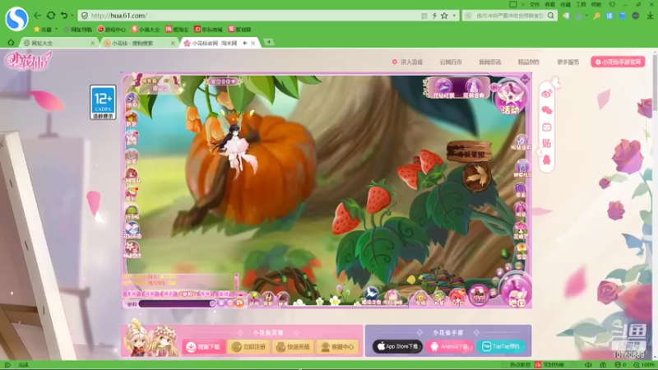Click the home icon left of tabs
Viewport: 658px width, 370px height.
point(11,43)
